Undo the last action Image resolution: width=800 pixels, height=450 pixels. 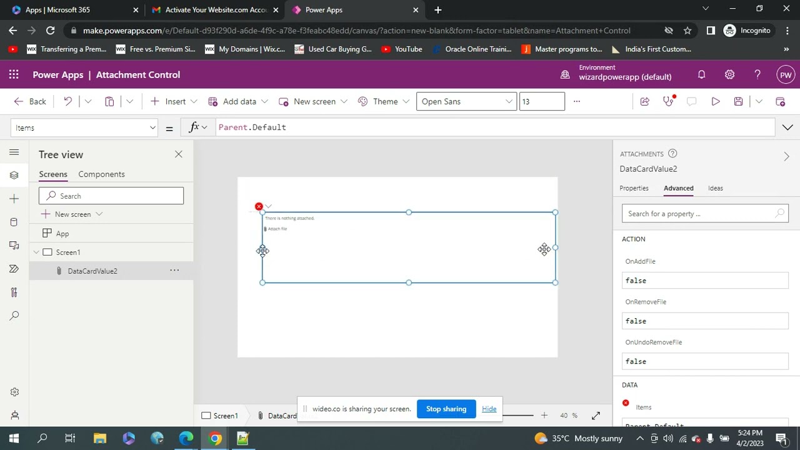tap(67, 101)
